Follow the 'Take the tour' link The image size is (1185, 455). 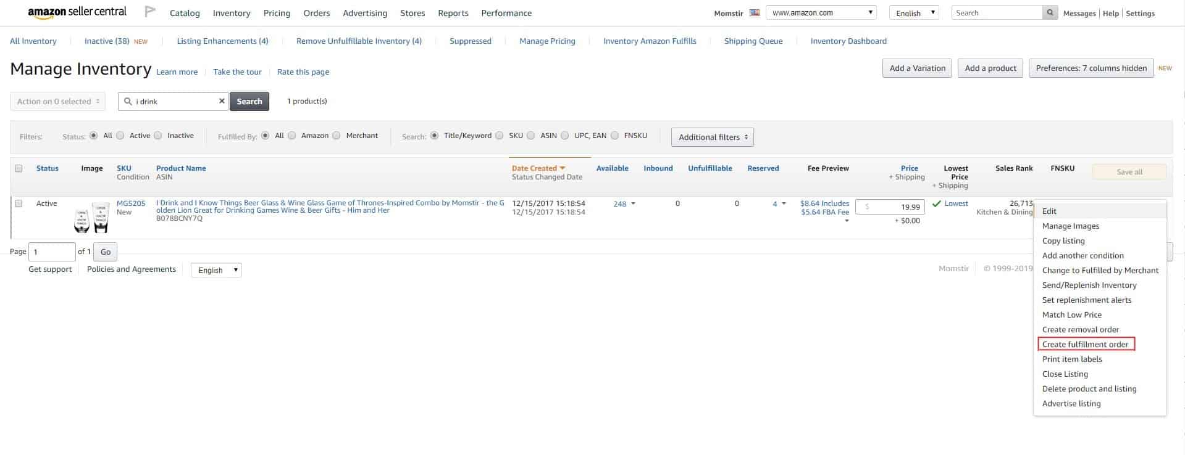[237, 72]
